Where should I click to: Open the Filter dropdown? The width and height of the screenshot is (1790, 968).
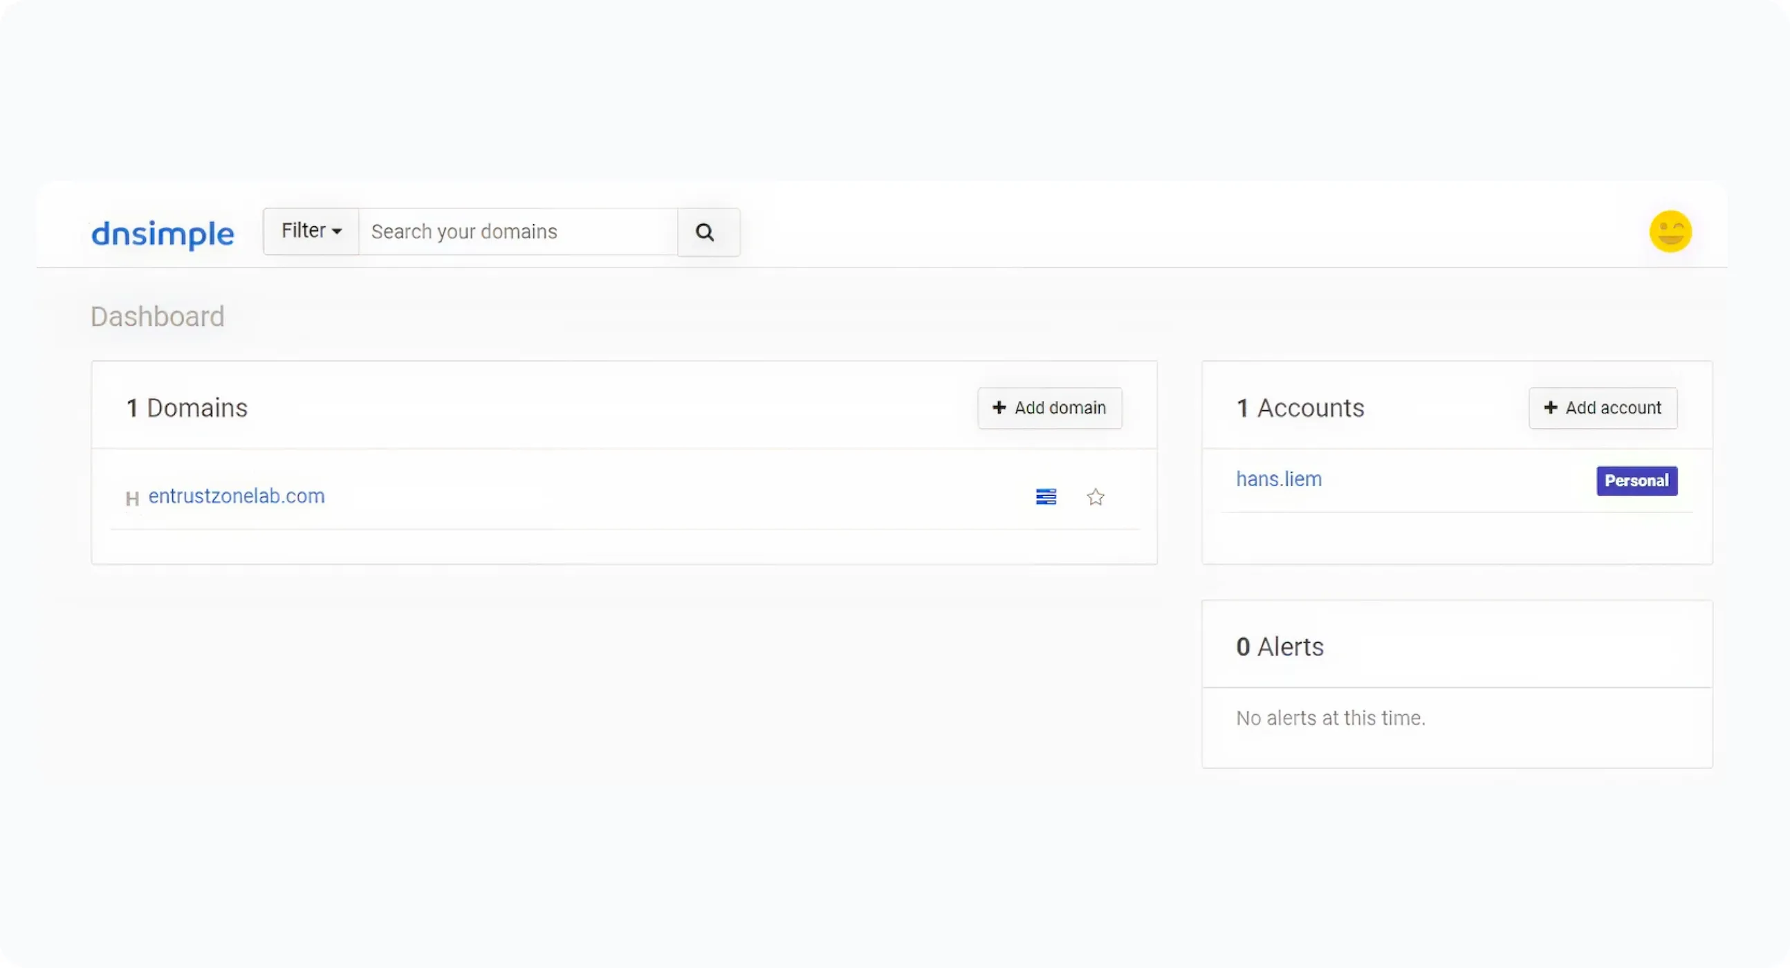point(311,231)
